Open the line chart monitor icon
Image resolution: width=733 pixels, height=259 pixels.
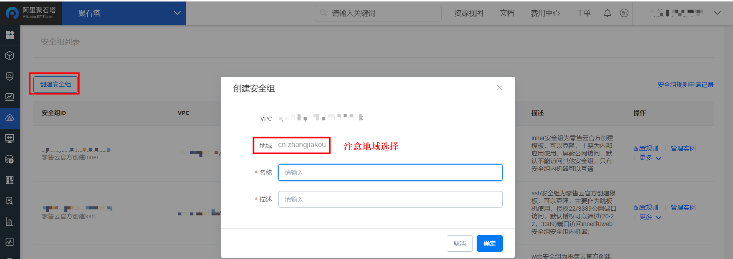click(10, 97)
